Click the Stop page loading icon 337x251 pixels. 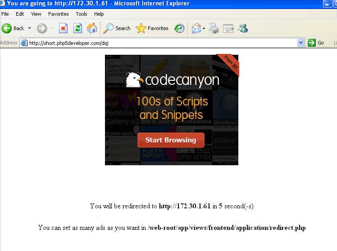pos(63,28)
